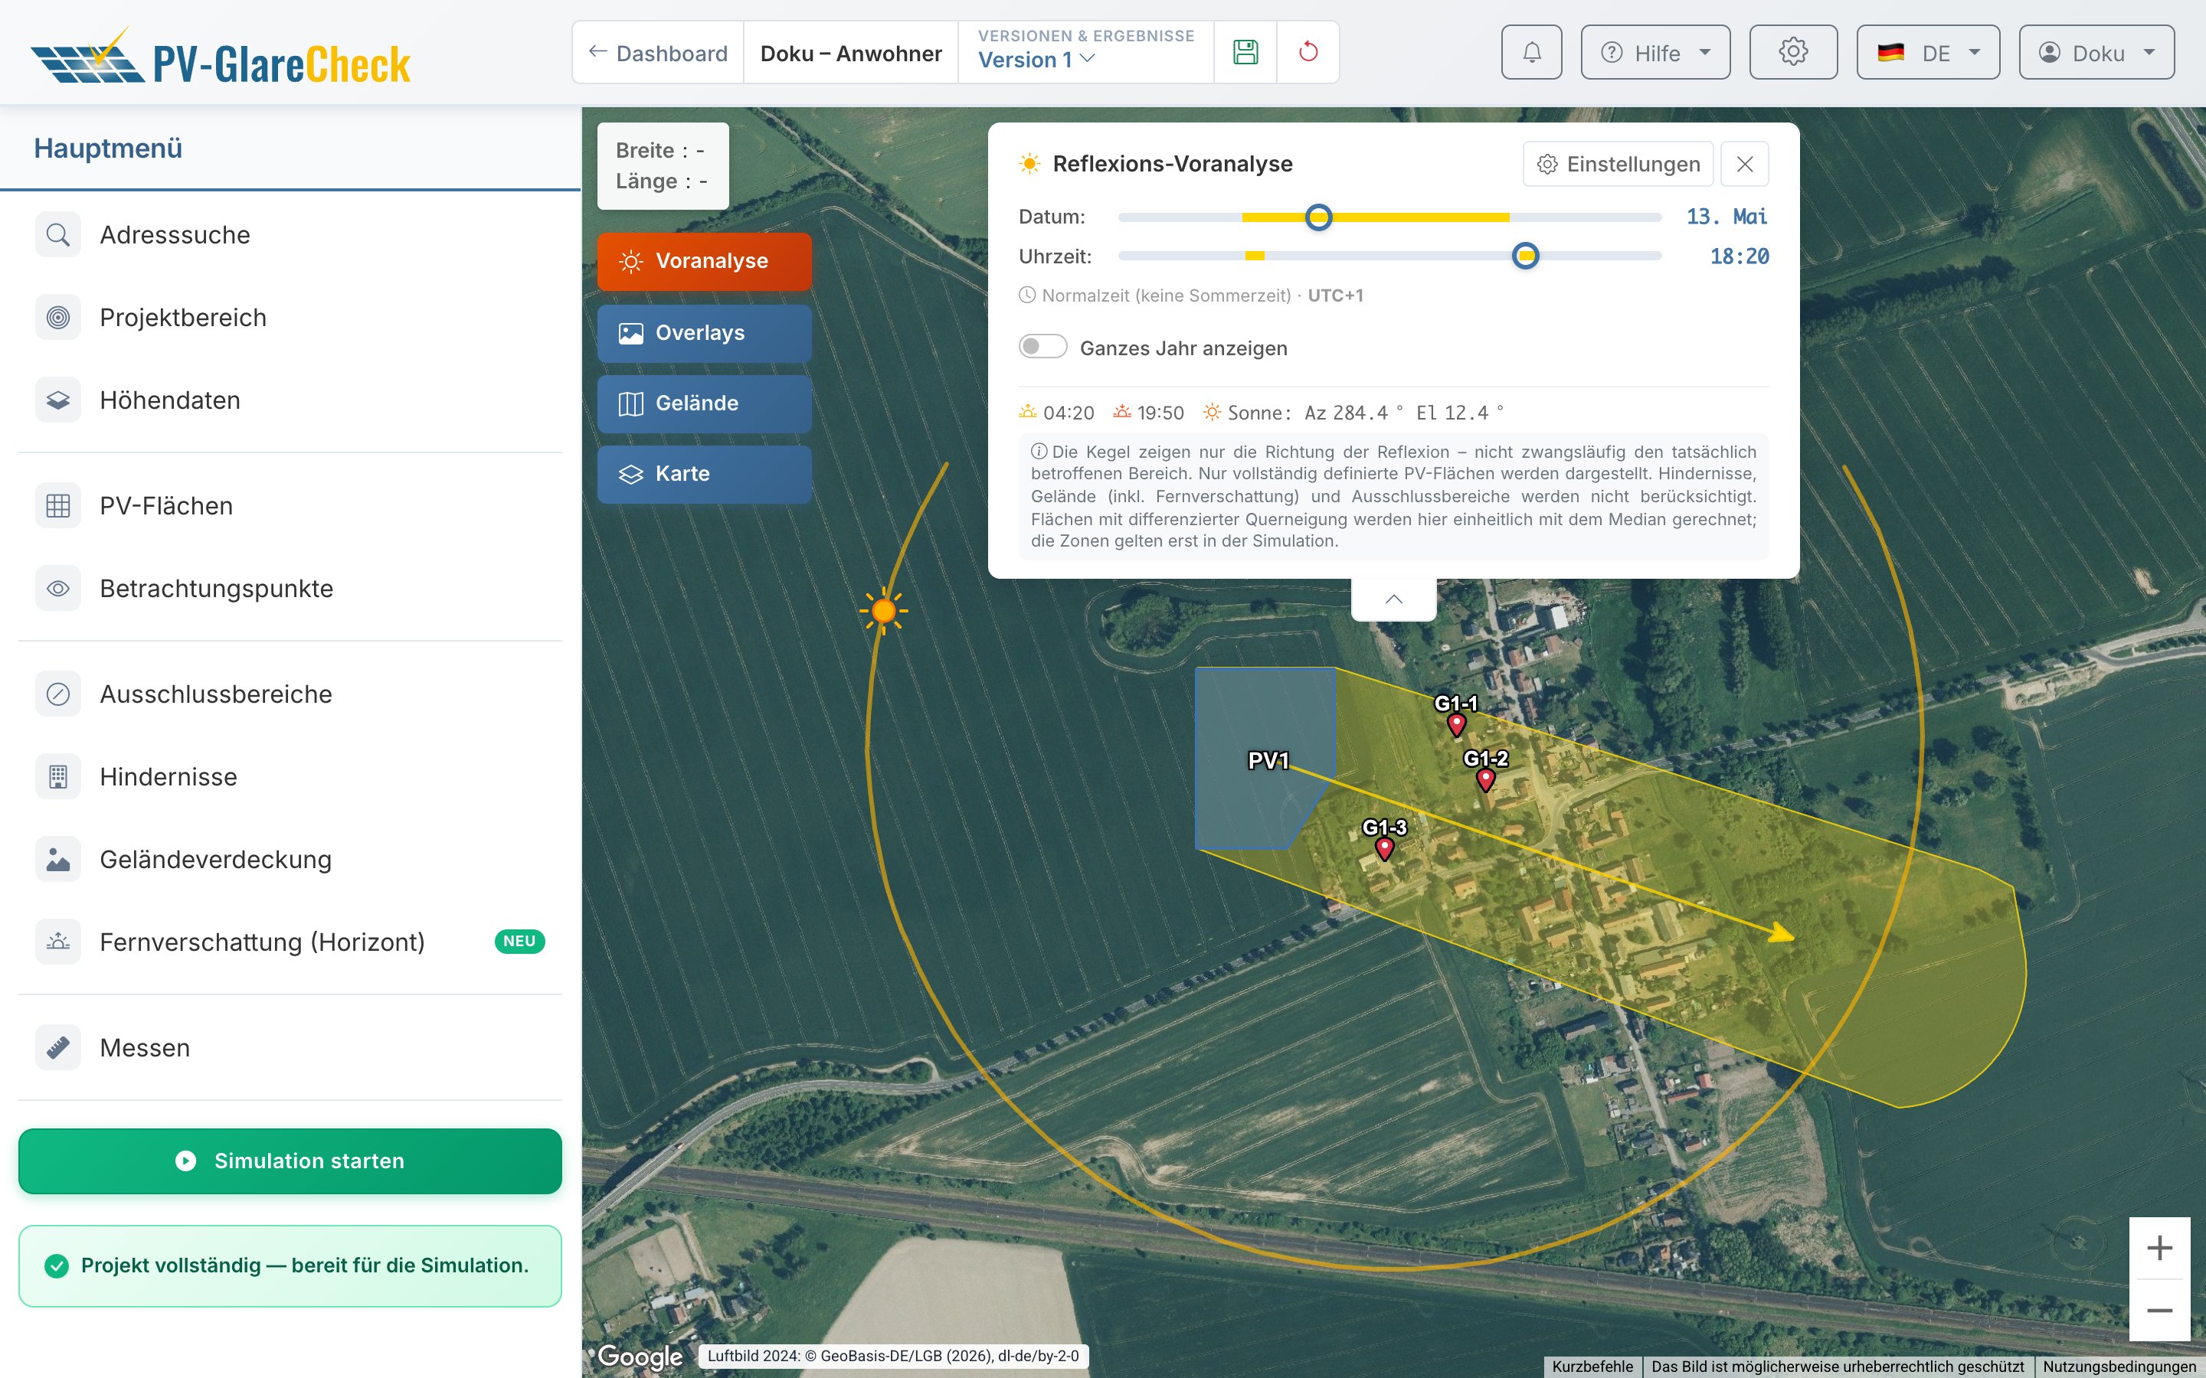Click the Höhendaten layers icon
This screenshot has width=2206, height=1378.
tap(58, 400)
